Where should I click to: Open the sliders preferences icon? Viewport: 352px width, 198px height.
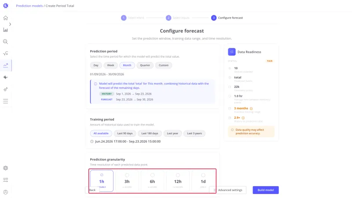pos(6,180)
